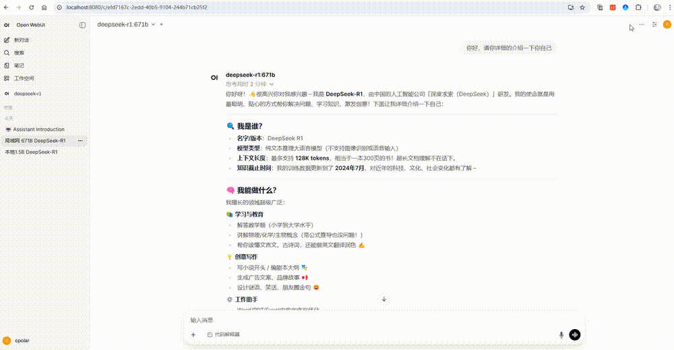Open options menu for 局域网 671B DeepSeek-R1 chat
Image resolution: width=674 pixels, height=350 pixels.
tap(80, 140)
